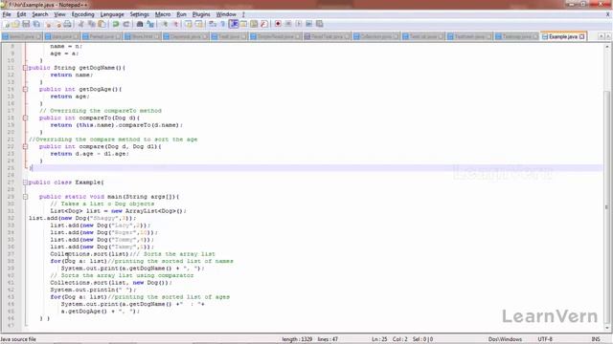Click the Zoom In toolbar icon
The image size is (613, 344).
tap(165, 24)
